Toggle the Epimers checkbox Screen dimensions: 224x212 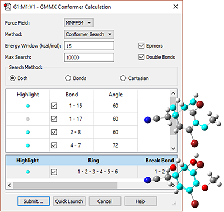point(142,45)
